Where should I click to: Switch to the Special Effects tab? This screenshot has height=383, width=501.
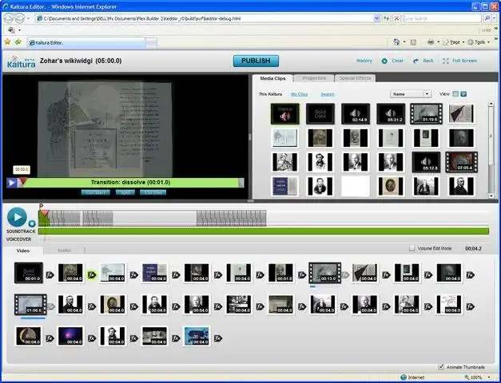355,78
